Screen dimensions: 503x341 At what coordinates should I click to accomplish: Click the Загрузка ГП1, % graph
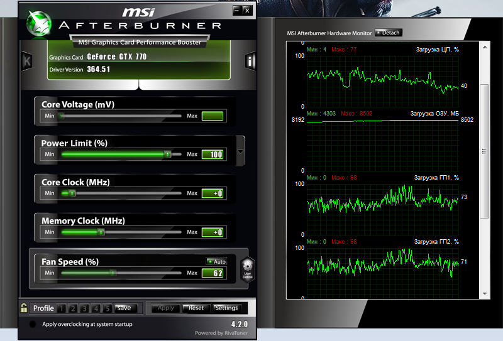[383, 210]
